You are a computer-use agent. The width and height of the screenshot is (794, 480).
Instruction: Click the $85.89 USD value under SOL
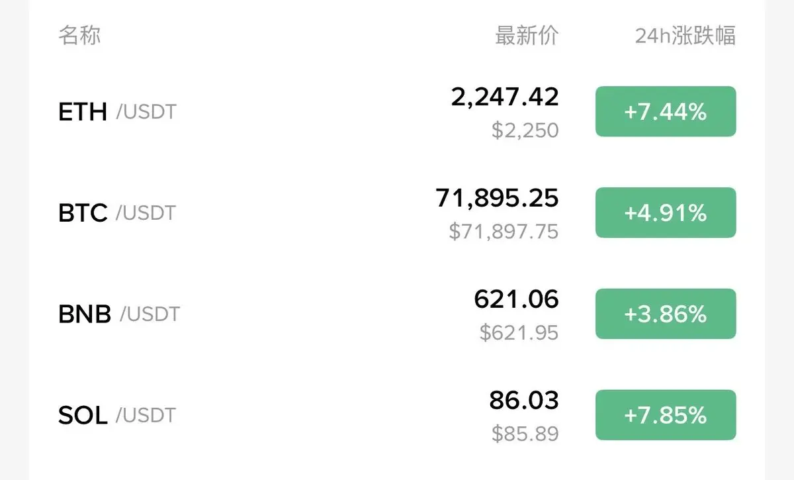[525, 434]
